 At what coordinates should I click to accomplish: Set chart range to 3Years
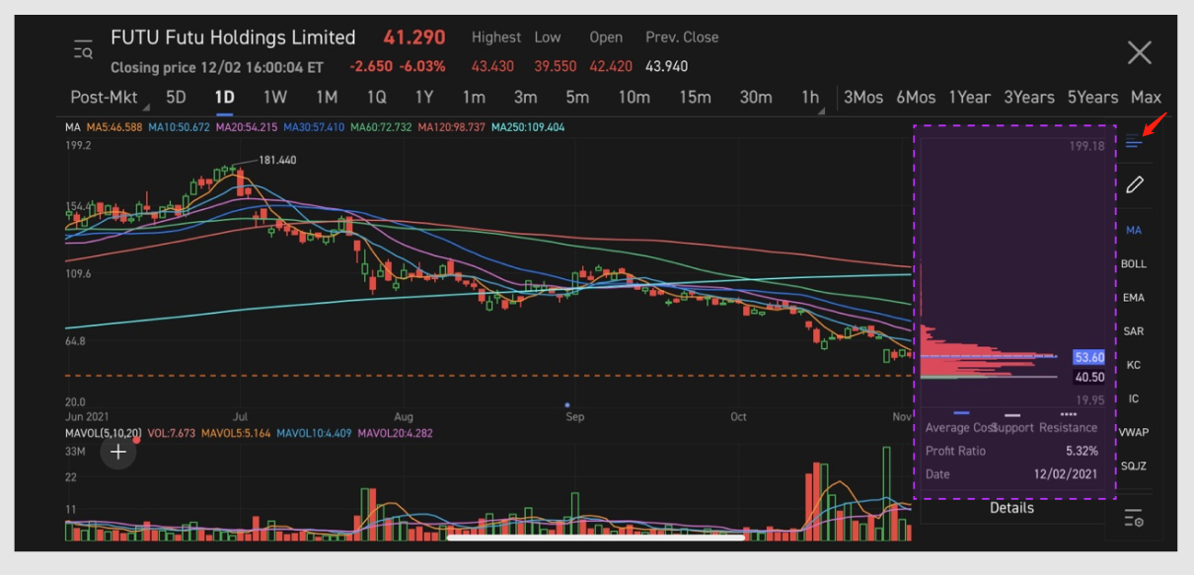click(1029, 98)
